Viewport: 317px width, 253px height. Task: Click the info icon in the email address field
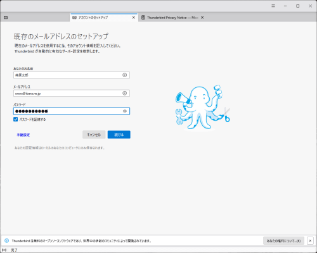(x=125, y=93)
